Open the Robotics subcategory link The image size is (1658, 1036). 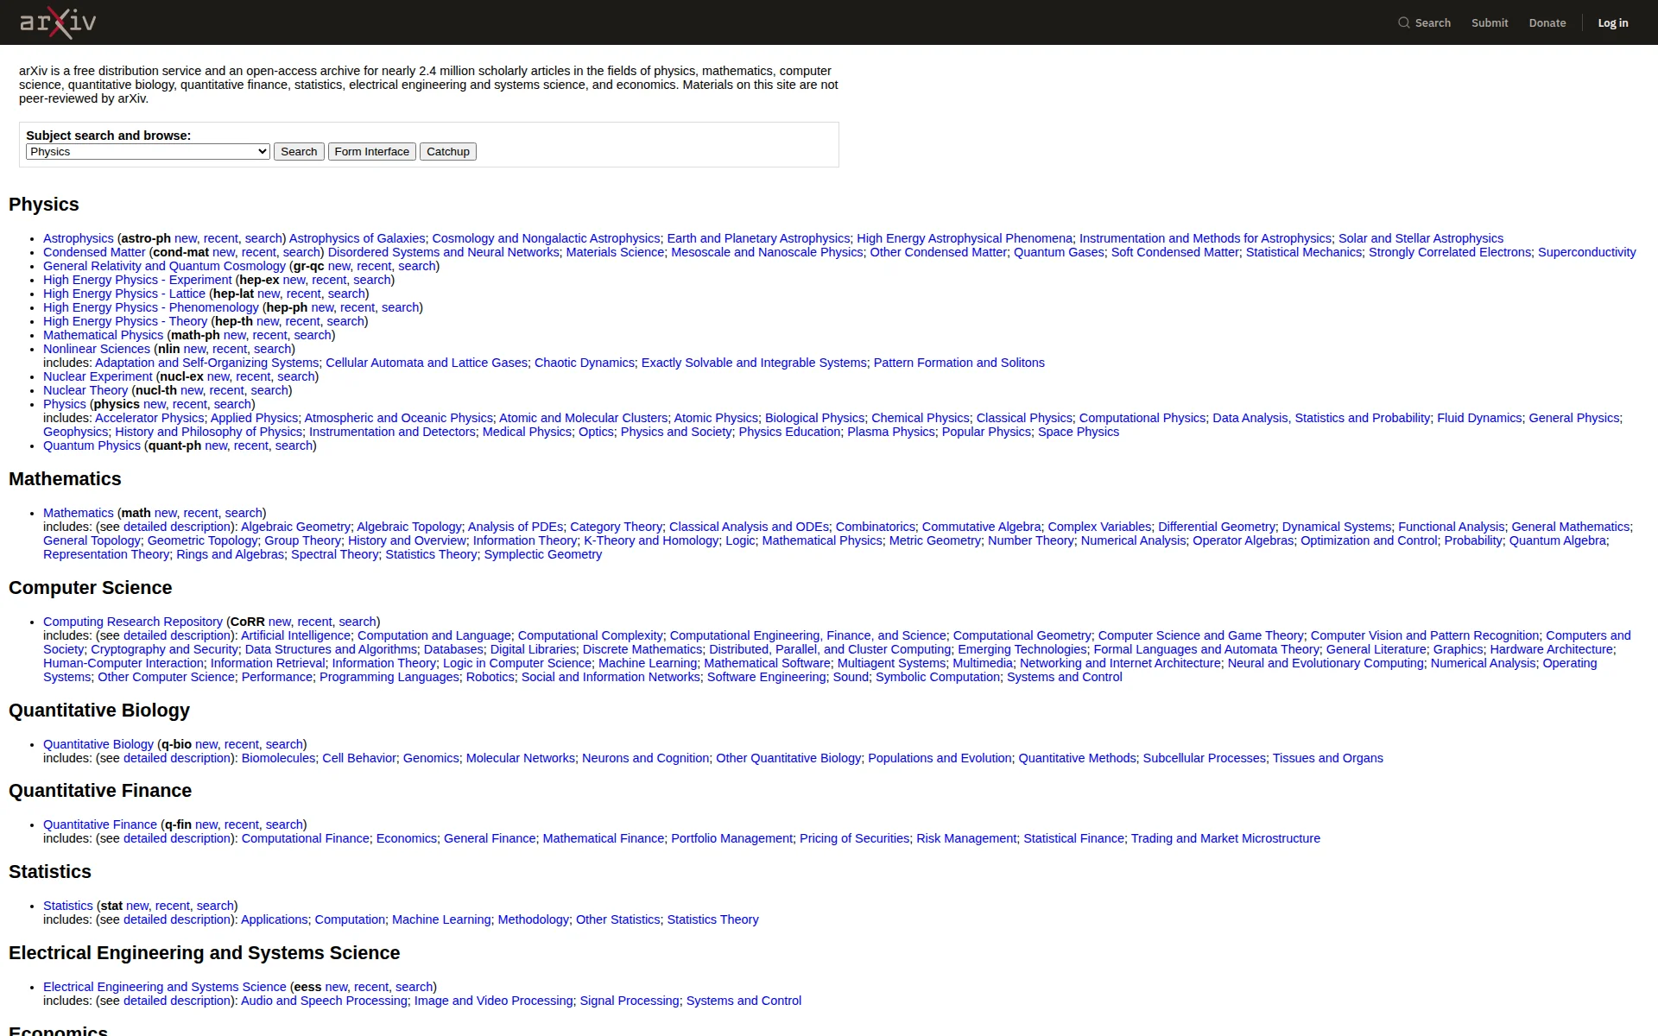(x=490, y=677)
